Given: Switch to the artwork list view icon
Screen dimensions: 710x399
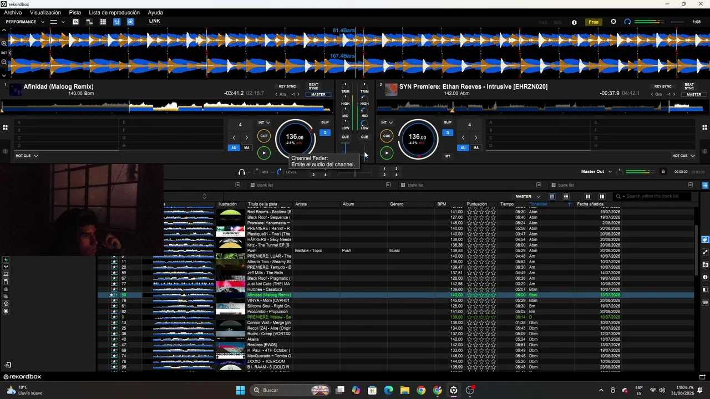Looking at the screenshot, I should pyautogui.click(x=566, y=196).
